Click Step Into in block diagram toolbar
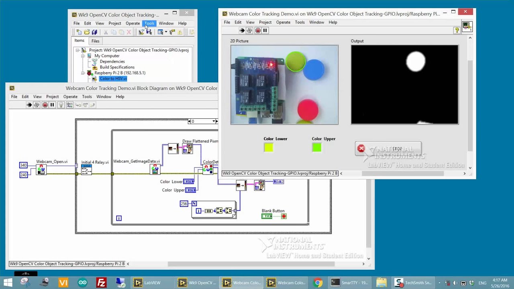Image resolution: width=514 pixels, height=289 pixels. [78, 105]
